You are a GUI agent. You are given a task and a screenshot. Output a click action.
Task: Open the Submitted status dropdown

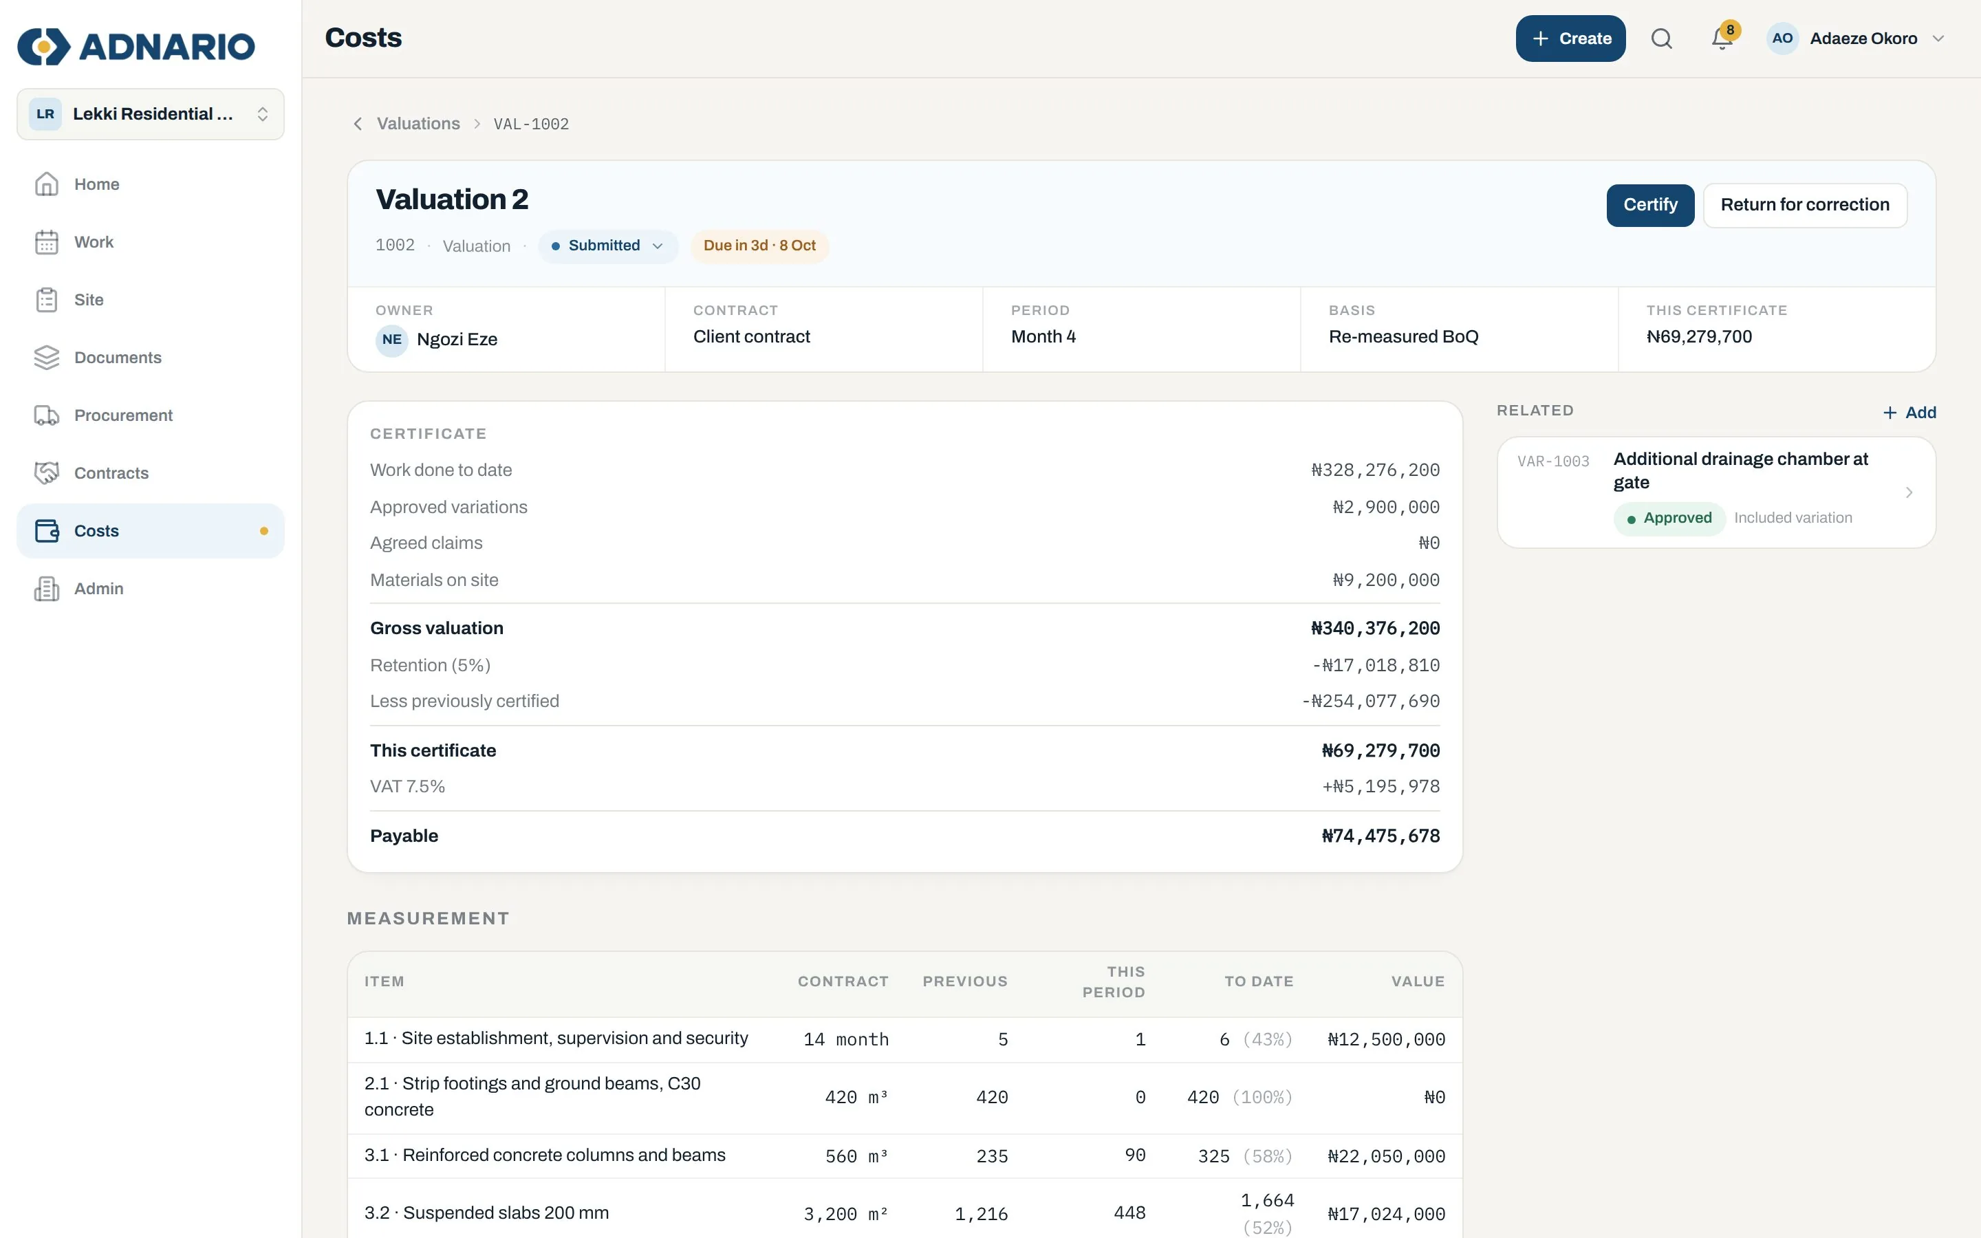(x=607, y=246)
